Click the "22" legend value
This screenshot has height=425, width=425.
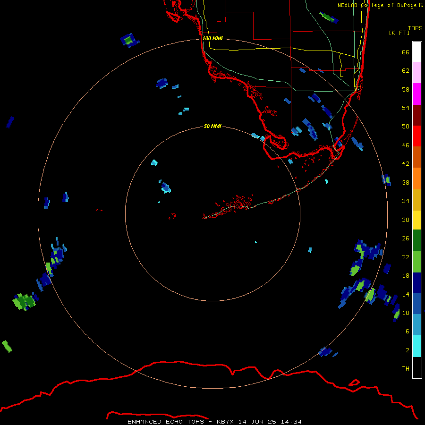pos(406,257)
